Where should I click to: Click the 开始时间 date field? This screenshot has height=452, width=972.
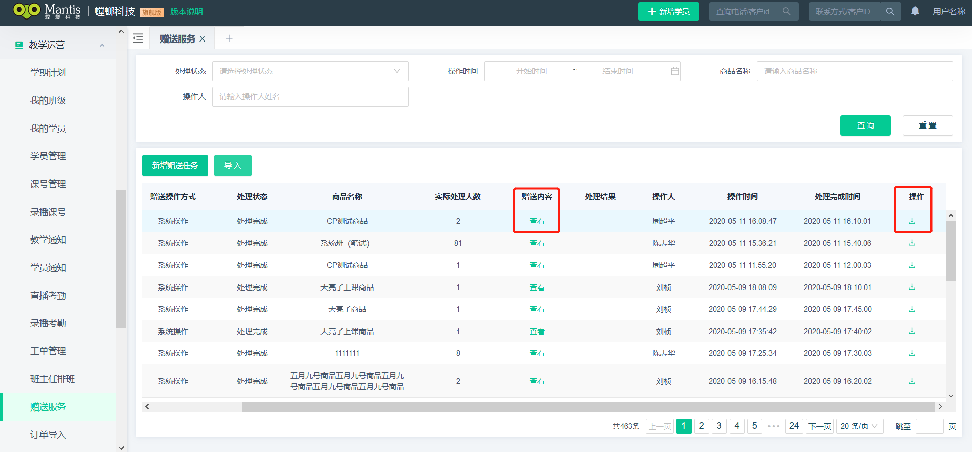point(531,71)
